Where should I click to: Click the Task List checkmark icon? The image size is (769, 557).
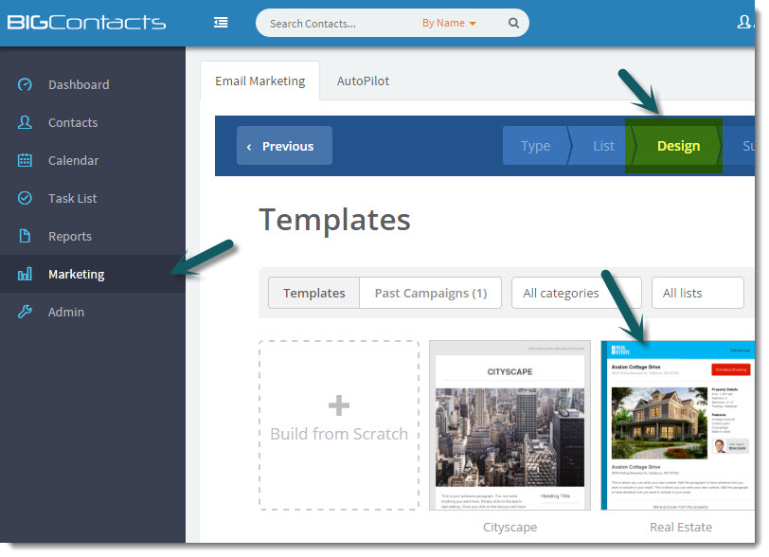[25, 198]
